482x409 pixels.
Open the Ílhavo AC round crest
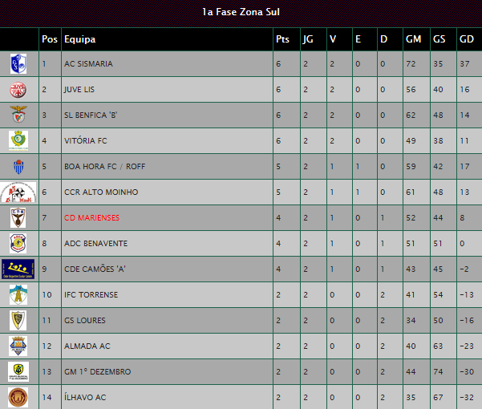coord(18,397)
